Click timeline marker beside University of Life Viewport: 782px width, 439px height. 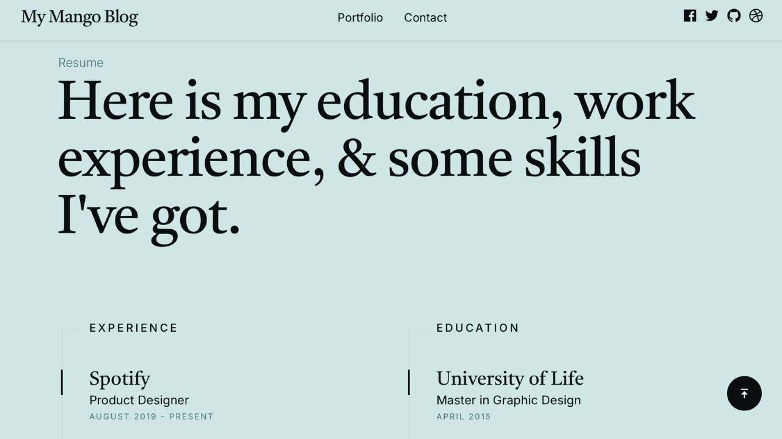pyautogui.click(x=409, y=382)
